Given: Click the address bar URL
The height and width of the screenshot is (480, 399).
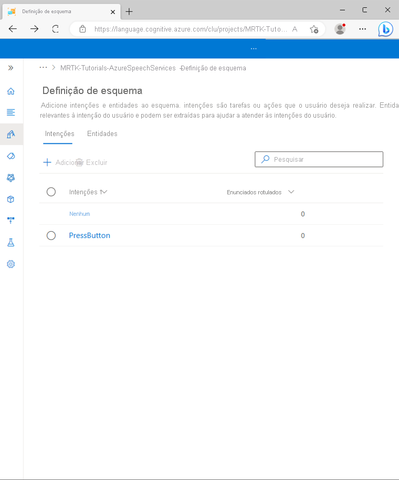Looking at the screenshot, I should (x=191, y=29).
